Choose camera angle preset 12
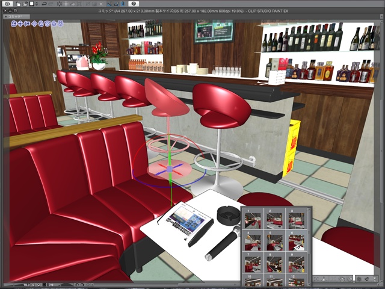Screen dimensions: 385x289 (297, 280)
